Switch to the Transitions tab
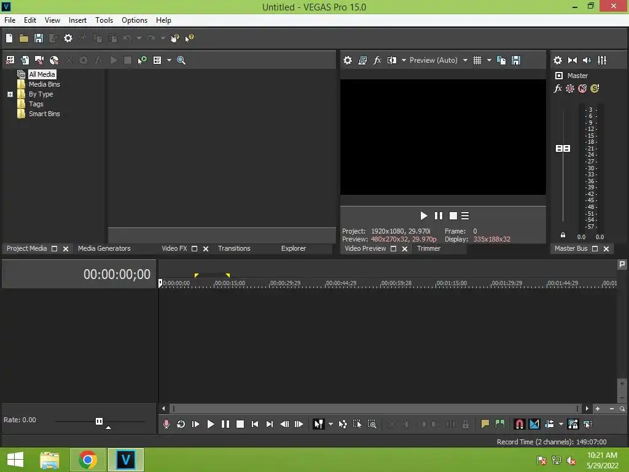 point(234,248)
